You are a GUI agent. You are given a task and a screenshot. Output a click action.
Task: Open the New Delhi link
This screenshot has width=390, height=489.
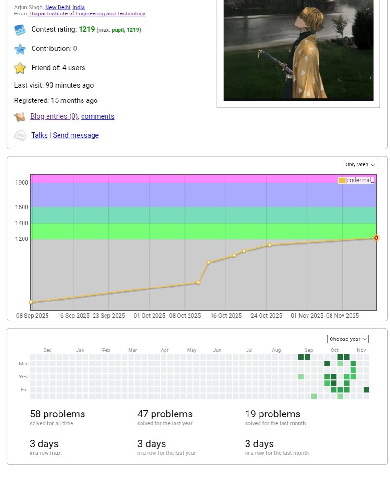click(x=58, y=7)
